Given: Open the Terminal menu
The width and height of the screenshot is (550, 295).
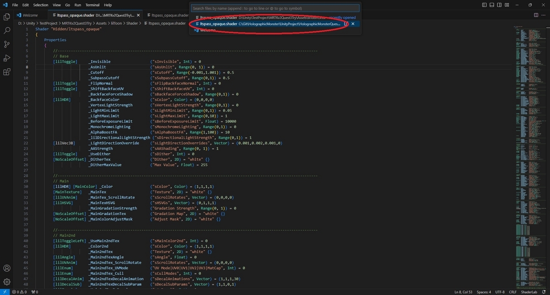Looking at the screenshot, I should tap(92, 5).
